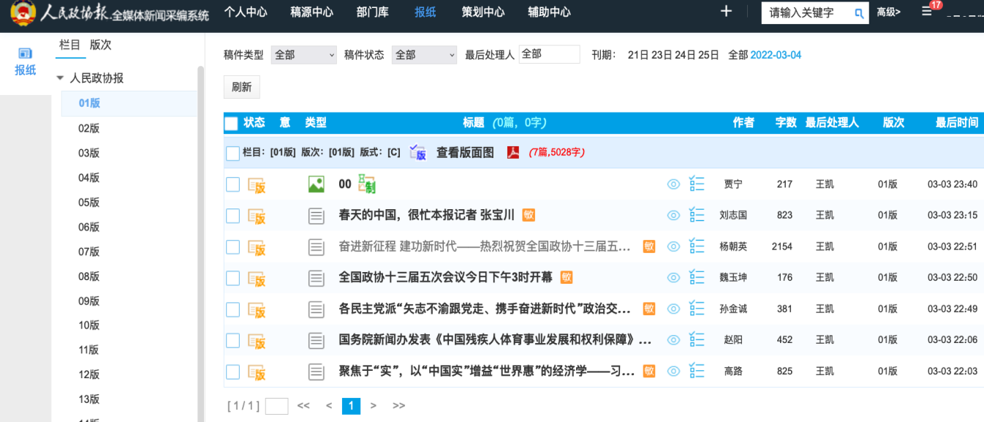Open the 查看版面图 layout view icon

417,153
